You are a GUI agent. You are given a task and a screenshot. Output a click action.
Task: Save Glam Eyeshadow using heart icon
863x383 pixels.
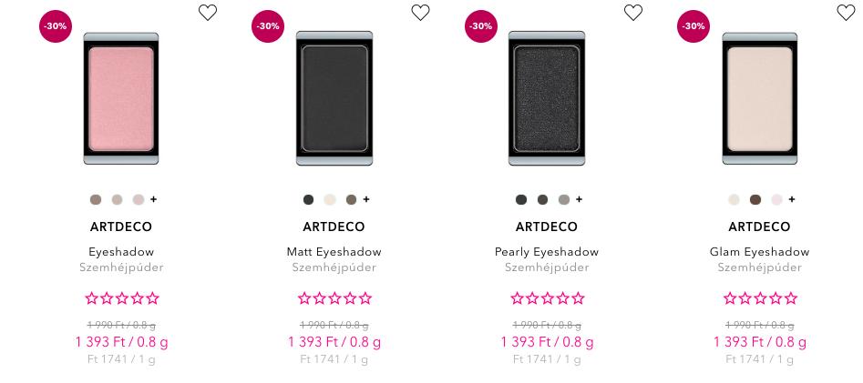click(x=846, y=13)
